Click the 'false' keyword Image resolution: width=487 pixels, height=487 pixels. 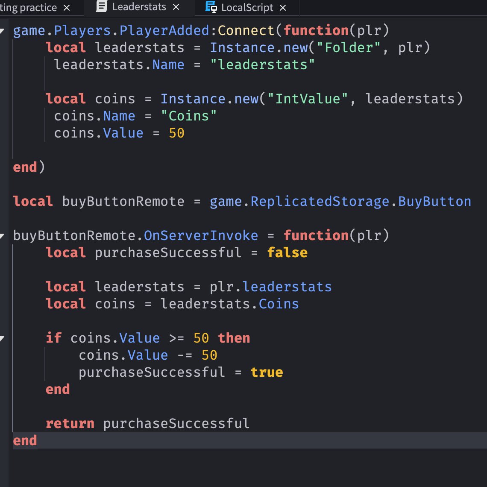tap(288, 253)
